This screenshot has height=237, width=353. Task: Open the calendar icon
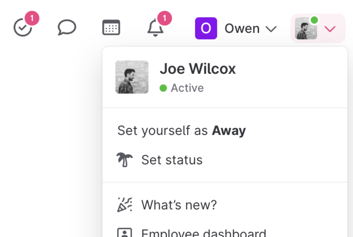(111, 28)
